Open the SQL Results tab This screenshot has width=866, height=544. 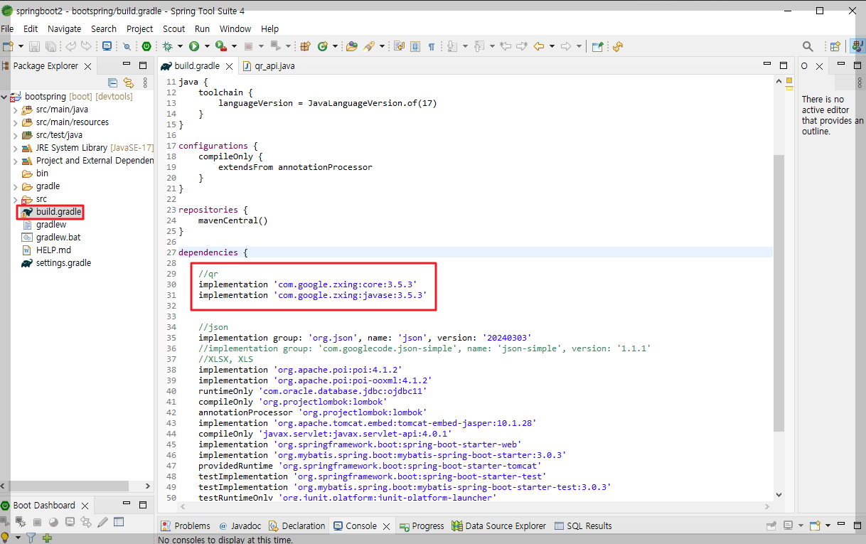click(x=583, y=526)
